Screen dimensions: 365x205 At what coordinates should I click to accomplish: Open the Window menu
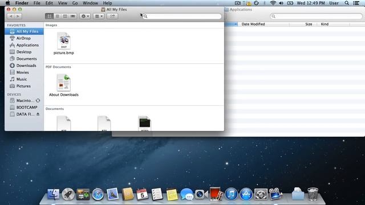(x=90, y=3)
